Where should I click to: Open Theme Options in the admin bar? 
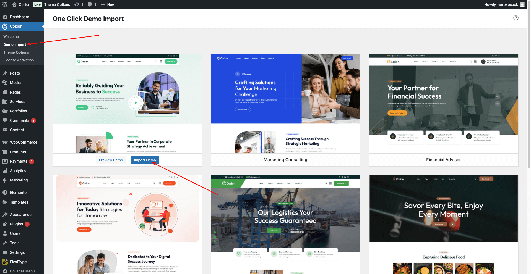[57, 4]
